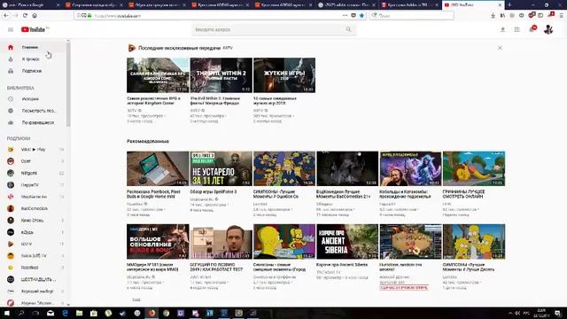The width and height of the screenshot is (567, 319).
Task: Open В тренде in the sidebar
Action: pyautogui.click(x=35, y=59)
